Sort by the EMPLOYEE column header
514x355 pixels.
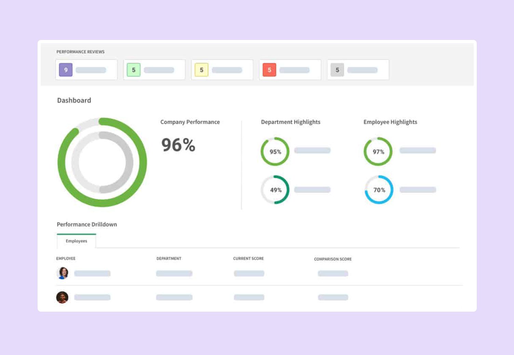(66, 258)
